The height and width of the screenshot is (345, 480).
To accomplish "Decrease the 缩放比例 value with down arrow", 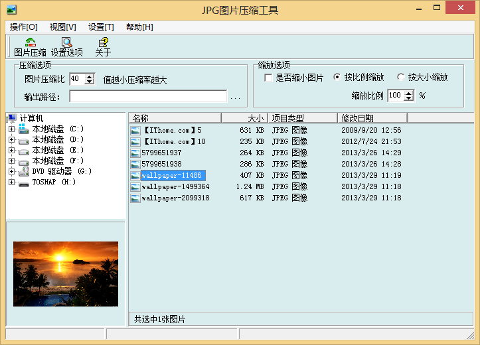I will coord(408,98).
